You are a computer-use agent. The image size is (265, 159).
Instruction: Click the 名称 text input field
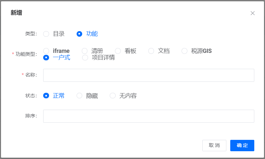[x=149, y=75]
